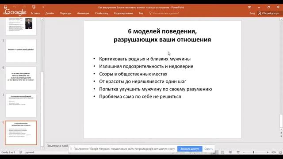283x159 pixels.
Task: Open the Общий доступ sharing button
Action: [x=268, y=13]
